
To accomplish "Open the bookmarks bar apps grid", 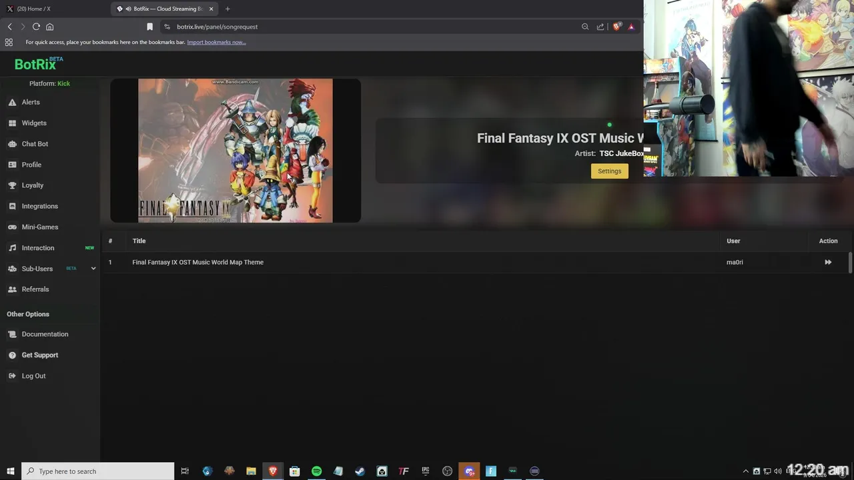I will pos(9,42).
